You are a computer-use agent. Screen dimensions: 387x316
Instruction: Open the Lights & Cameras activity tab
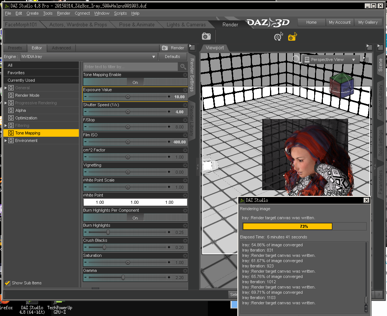tap(186, 24)
